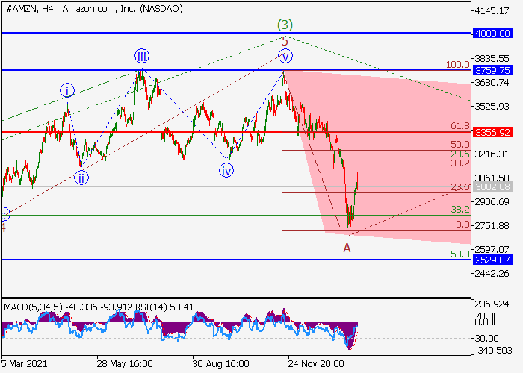Select the circled wave iv marker

click(226, 171)
